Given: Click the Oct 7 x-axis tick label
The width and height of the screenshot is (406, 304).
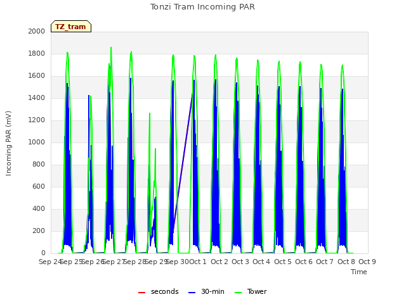Looking at the screenshot, I should point(325,262).
